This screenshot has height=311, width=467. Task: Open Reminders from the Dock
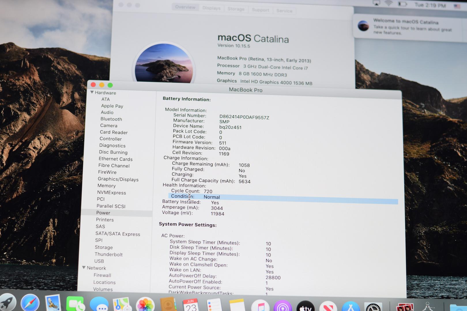[214, 305]
